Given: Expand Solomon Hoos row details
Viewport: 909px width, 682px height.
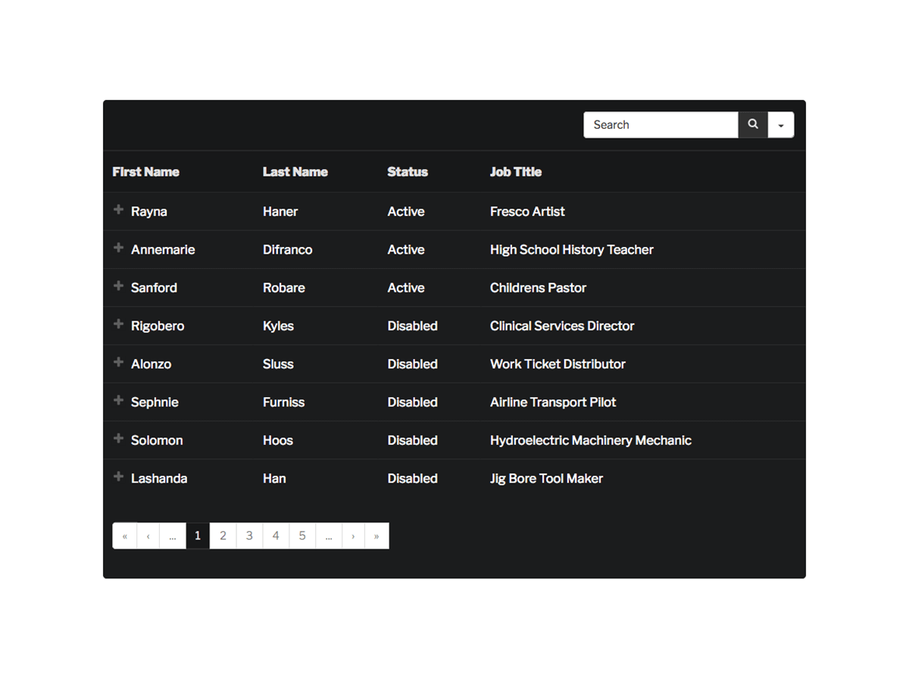Looking at the screenshot, I should [118, 439].
